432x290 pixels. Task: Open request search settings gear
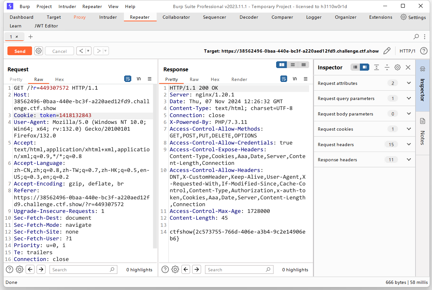pos(20,269)
